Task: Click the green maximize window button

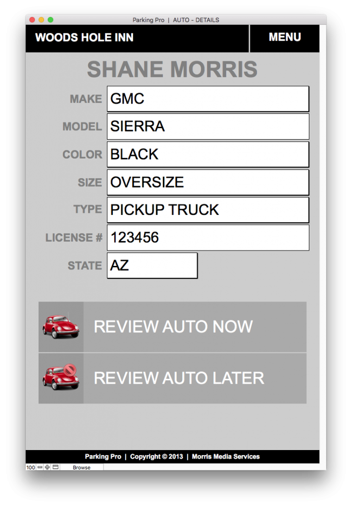Action: 50,20
